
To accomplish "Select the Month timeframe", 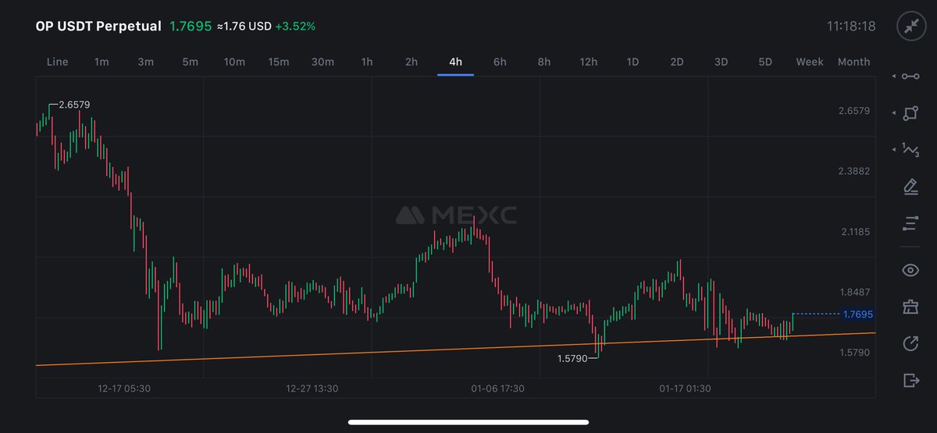I will [x=853, y=62].
